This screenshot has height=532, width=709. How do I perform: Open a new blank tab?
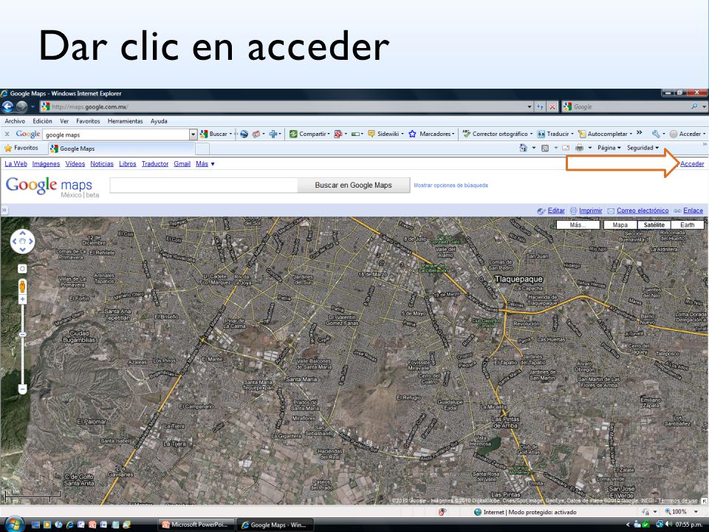click(x=202, y=149)
